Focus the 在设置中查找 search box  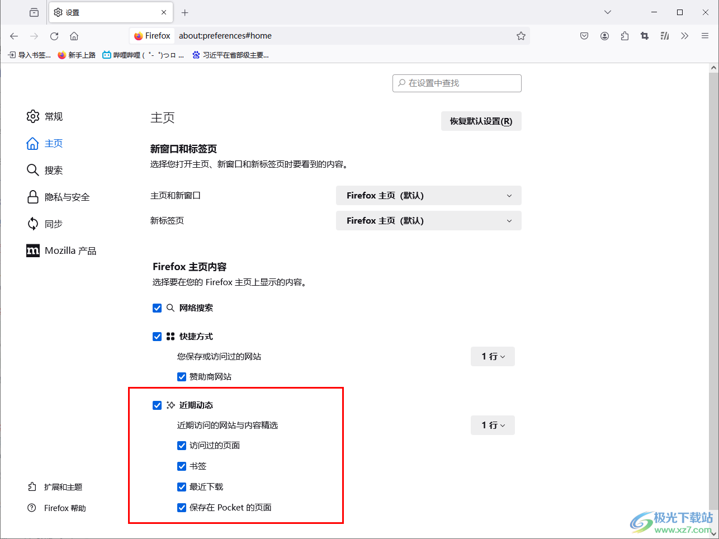457,83
